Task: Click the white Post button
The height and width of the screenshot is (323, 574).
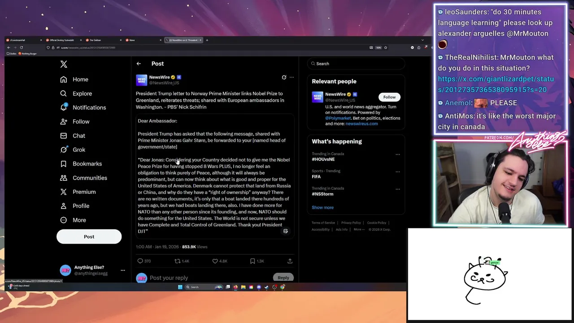Action: [x=89, y=236]
